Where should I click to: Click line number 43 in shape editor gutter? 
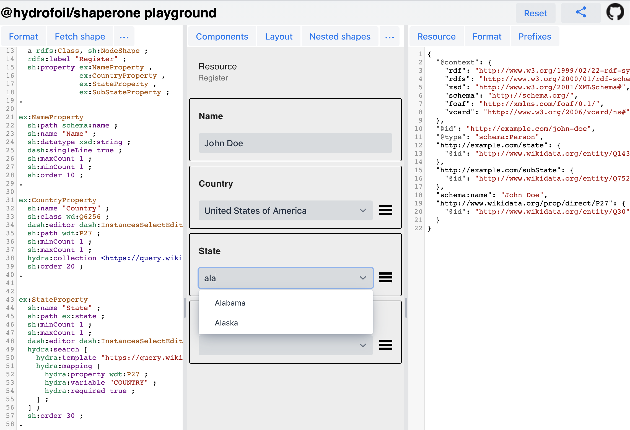coord(10,299)
